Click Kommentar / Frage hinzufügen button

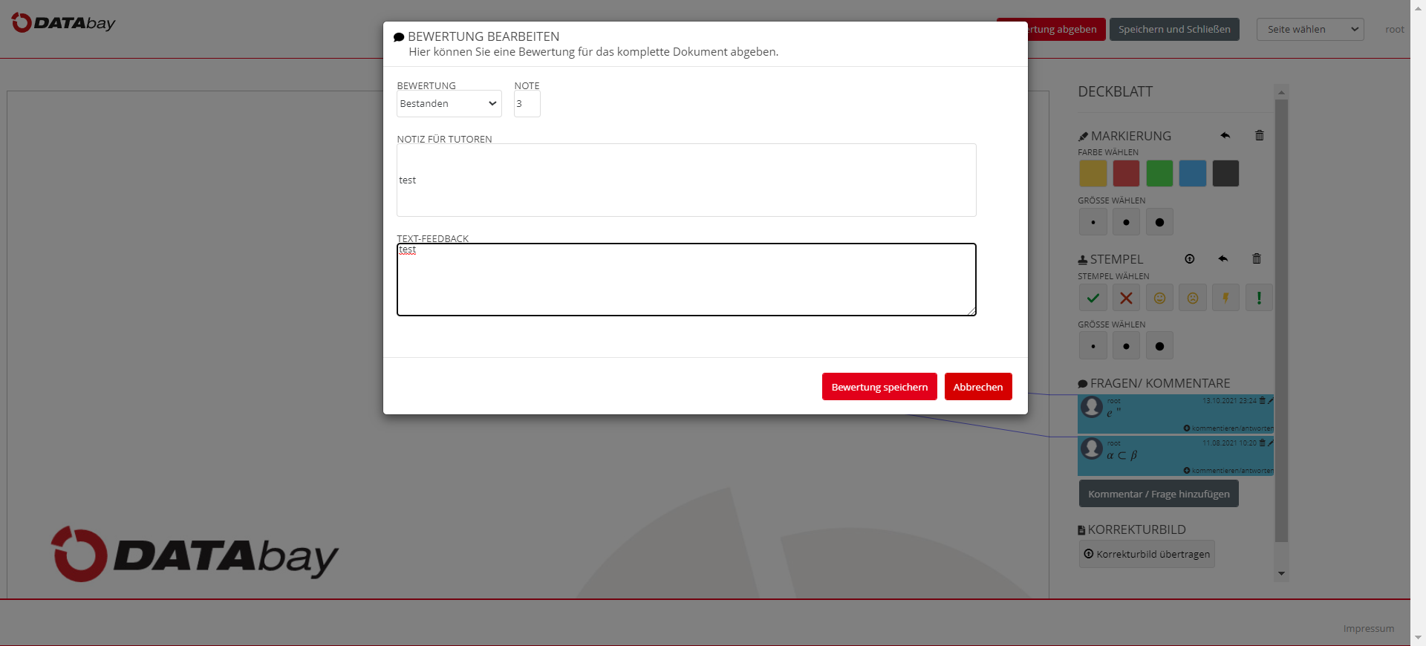[x=1159, y=494]
